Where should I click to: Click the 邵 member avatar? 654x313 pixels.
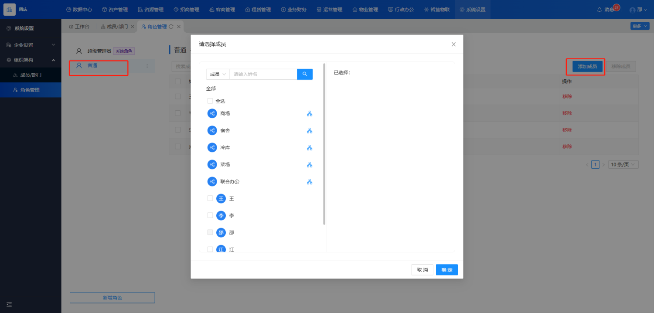pyautogui.click(x=221, y=232)
